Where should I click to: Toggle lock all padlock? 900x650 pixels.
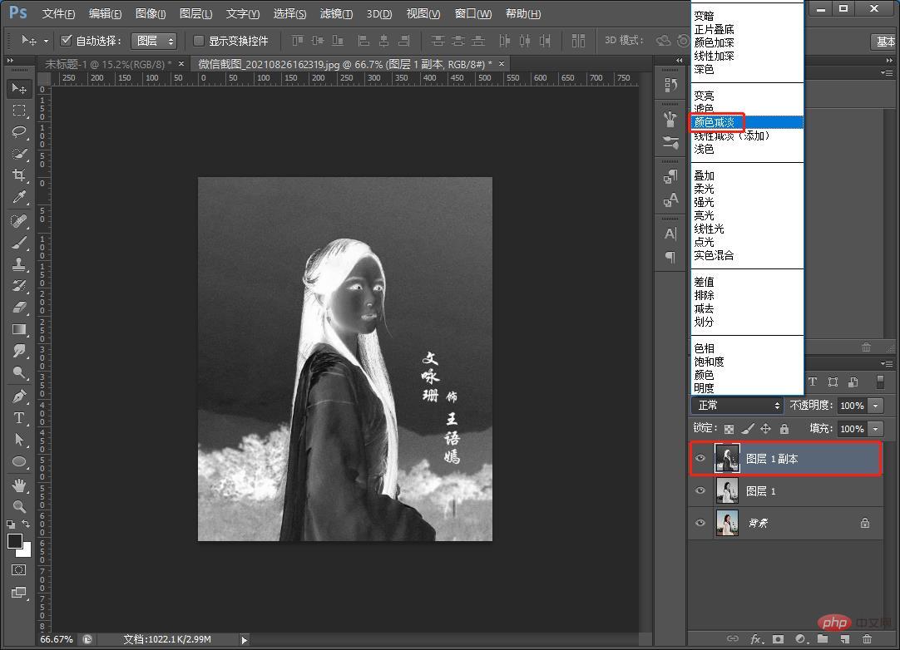(x=784, y=429)
